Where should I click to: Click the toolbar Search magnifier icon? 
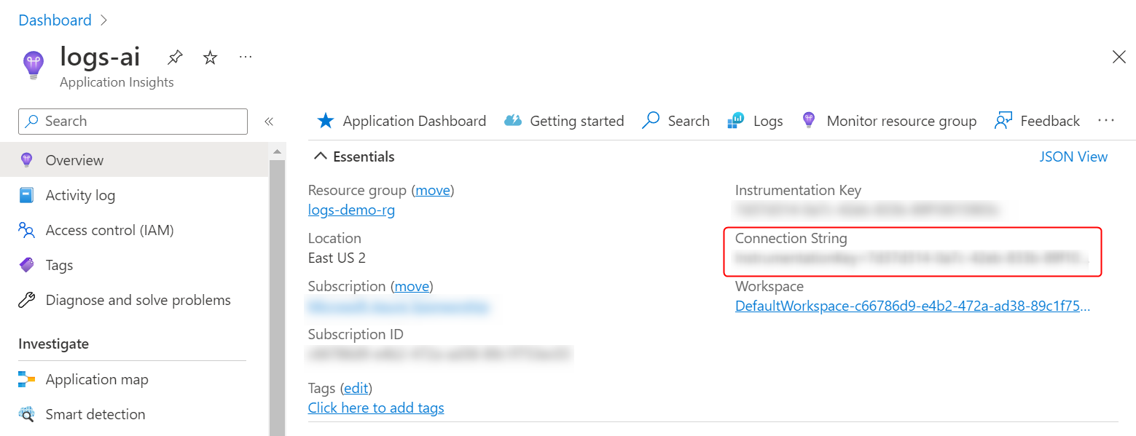click(651, 121)
